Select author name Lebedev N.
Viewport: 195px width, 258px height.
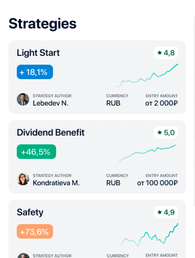tap(51, 103)
